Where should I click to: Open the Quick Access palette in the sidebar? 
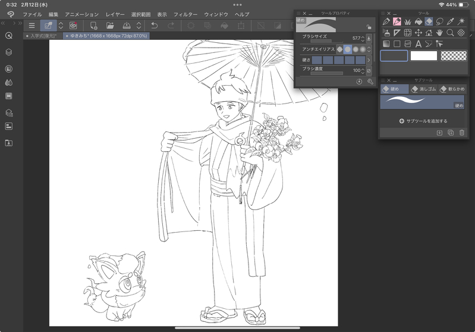[9, 36]
